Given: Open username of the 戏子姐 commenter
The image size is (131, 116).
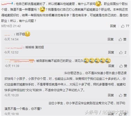Looking at the screenshot, I should 8,35.
